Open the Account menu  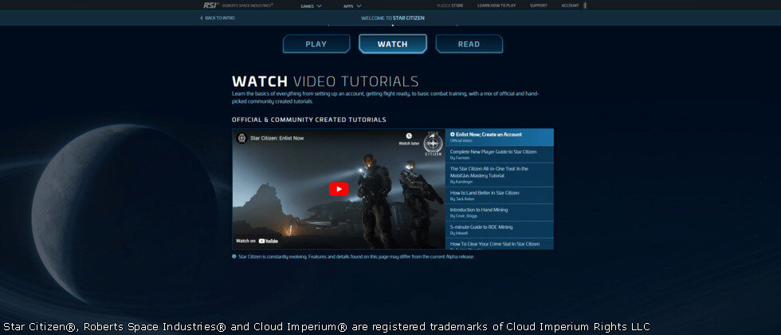[570, 6]
